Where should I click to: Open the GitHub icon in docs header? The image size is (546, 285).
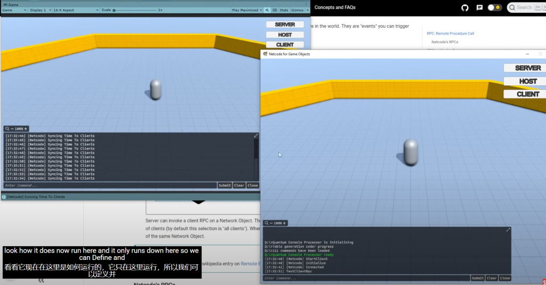(x=464, y=7)
